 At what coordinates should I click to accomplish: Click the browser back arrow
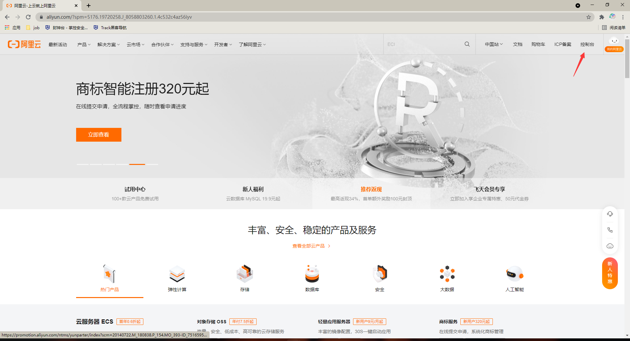point(7,17)
